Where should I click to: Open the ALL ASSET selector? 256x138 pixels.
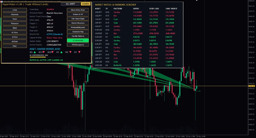(70, 4)
